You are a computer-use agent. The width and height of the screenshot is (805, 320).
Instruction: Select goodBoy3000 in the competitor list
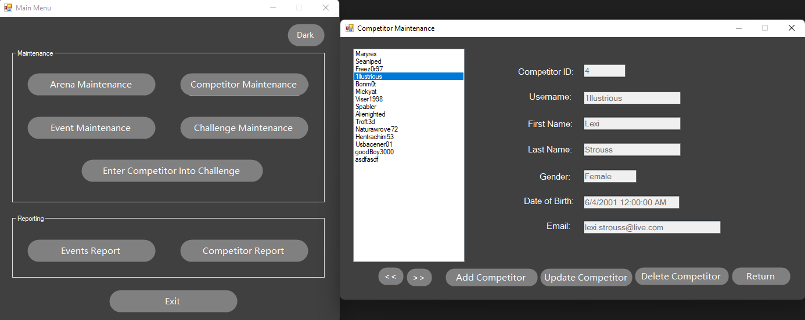click(409, 152)
